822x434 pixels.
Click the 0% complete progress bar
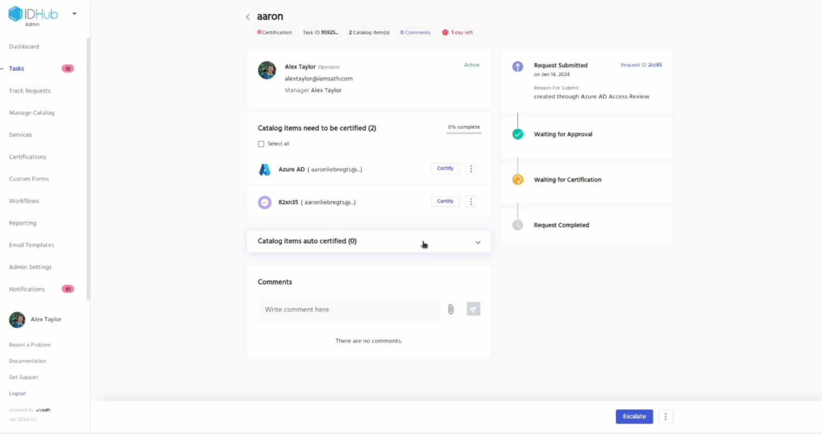(x=464, y=133)
